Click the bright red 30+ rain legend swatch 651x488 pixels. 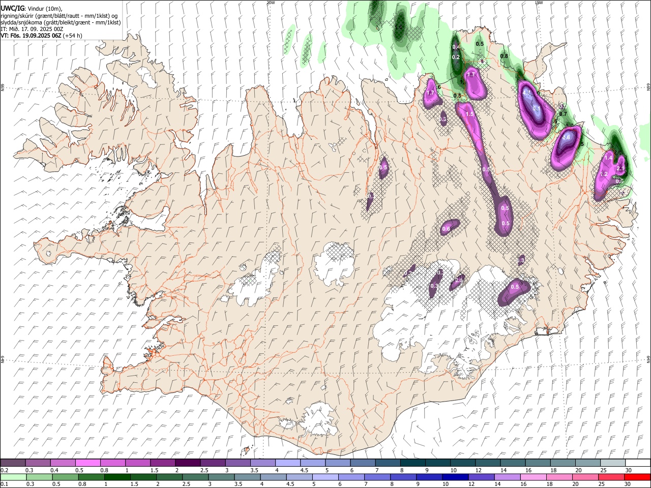[637, 477]
